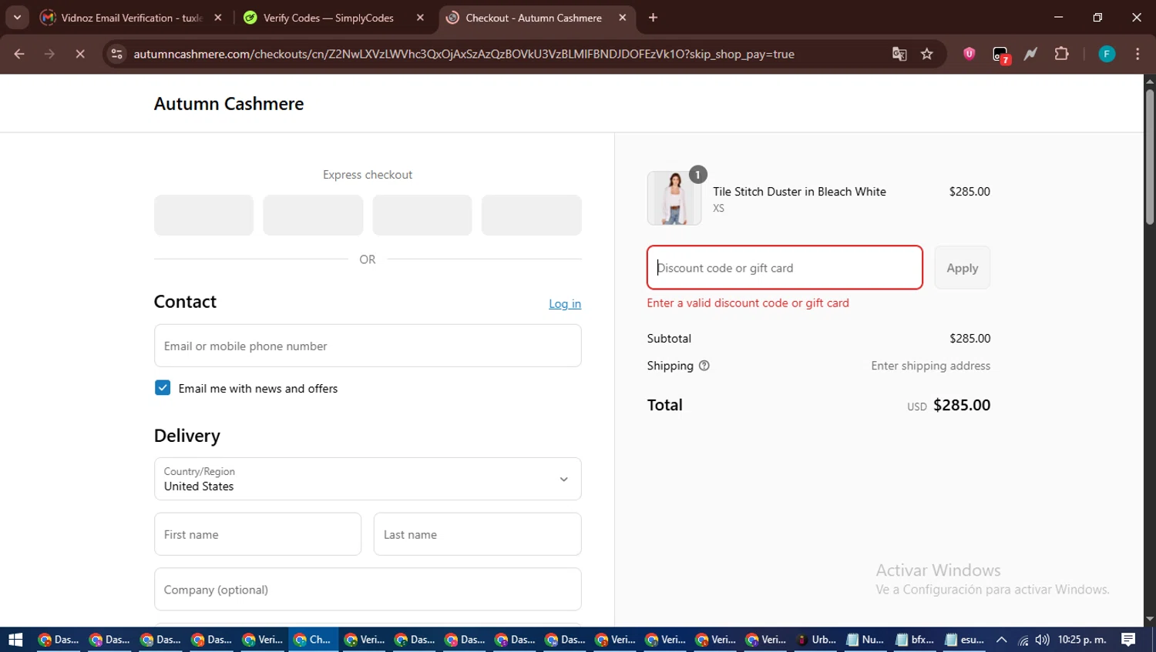Select the active 'Ch...' Chrome taskbar item
Viewport: 1156px width, 652px height.
point(314,640)
